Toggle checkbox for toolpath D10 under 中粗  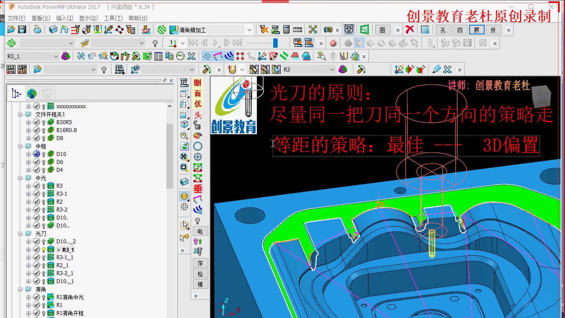click(x=37, y=154)
